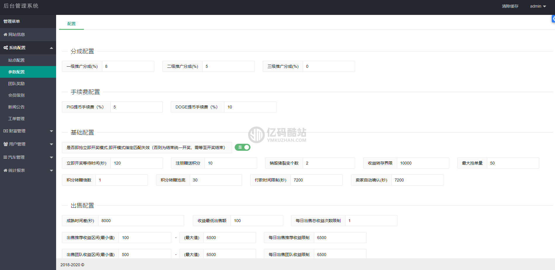Toggle the 是 switch for 即开奖模式
Screen dimensions: 555x270
[x=243, y=147]
